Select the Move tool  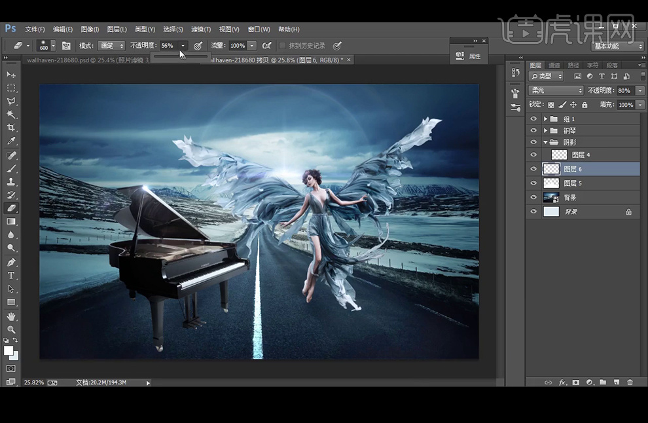[x=11, y=75]
